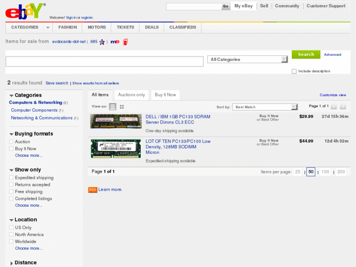The width and height of the screenshot is (356, 267).
Task: Check the Buy It Now format checkbox
Action: tap(11, 148)
